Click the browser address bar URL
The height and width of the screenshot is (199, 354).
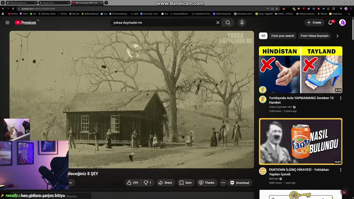(38, 9)
